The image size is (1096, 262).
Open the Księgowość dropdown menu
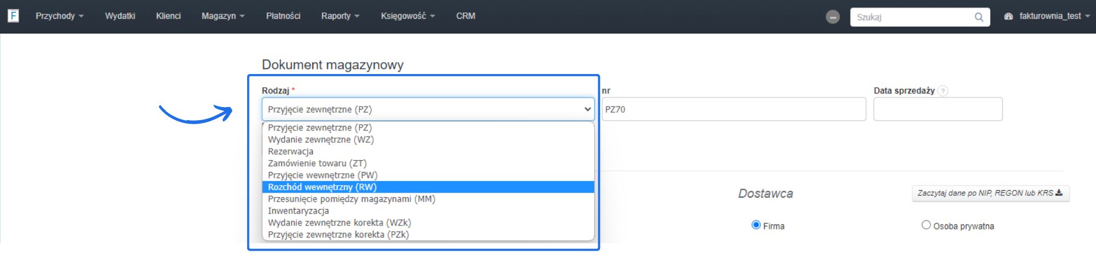[x=408, y=16]
